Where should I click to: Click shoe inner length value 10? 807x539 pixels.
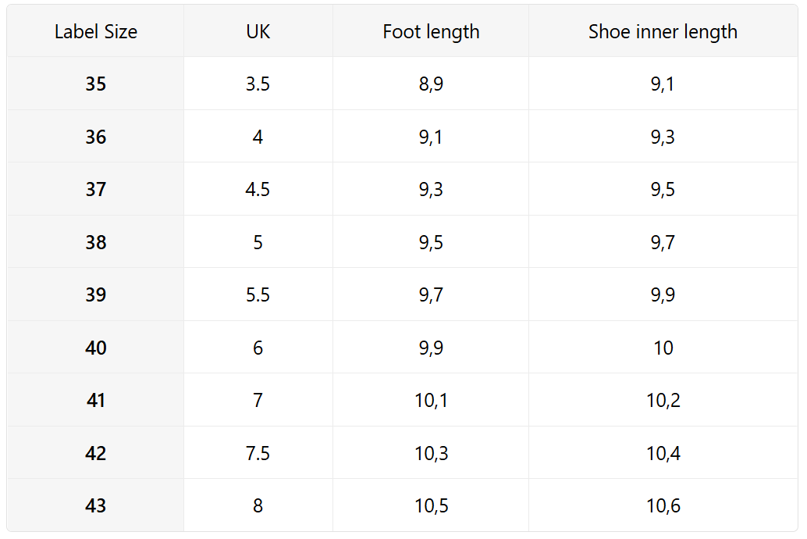[663, 348]
